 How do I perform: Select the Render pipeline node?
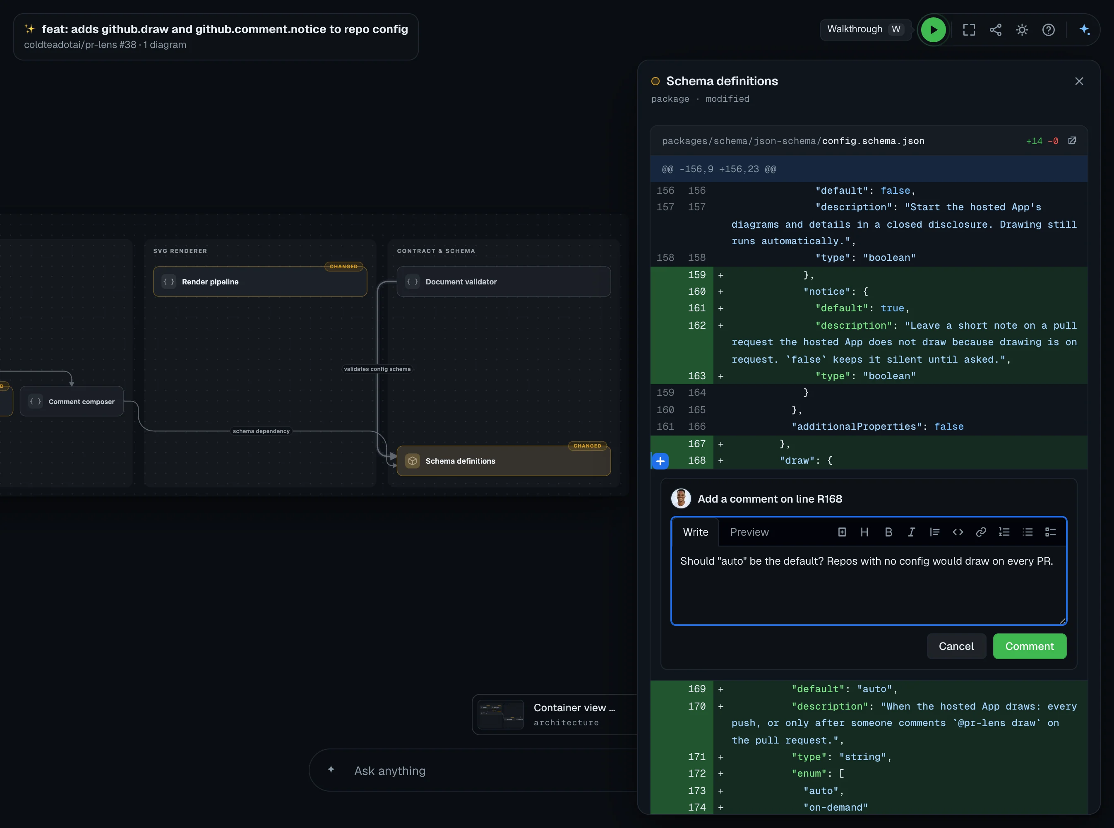point(260,282)
